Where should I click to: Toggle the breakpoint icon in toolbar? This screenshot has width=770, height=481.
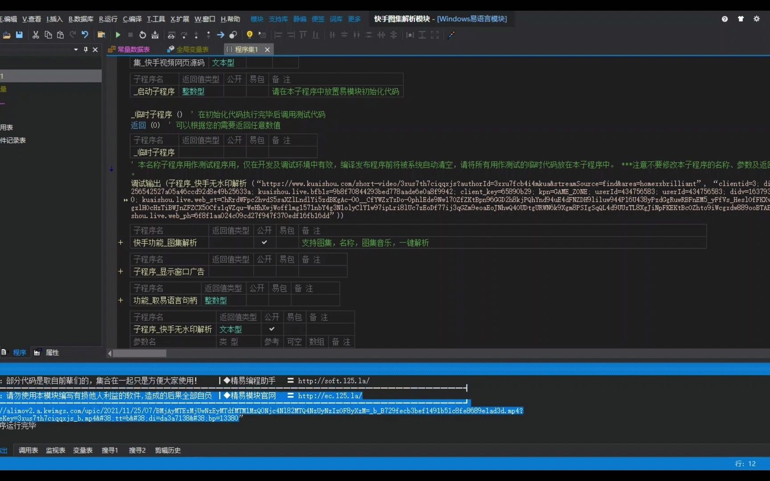tap(233, 35)
